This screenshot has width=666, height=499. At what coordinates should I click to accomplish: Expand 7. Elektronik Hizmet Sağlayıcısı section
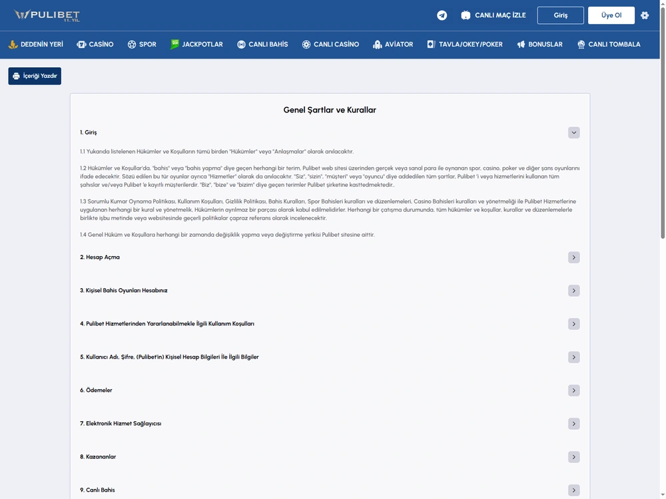coord(574,423)
